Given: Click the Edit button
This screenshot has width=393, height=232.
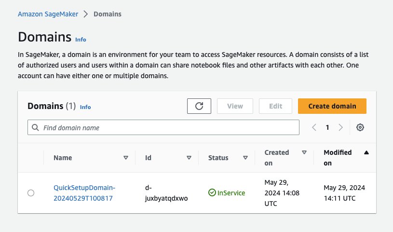Looking at the screenshot, I should point(275,106).
